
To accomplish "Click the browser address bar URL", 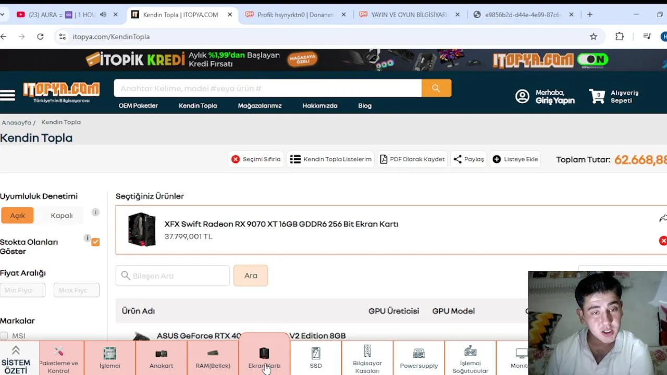I will [111, 36].
